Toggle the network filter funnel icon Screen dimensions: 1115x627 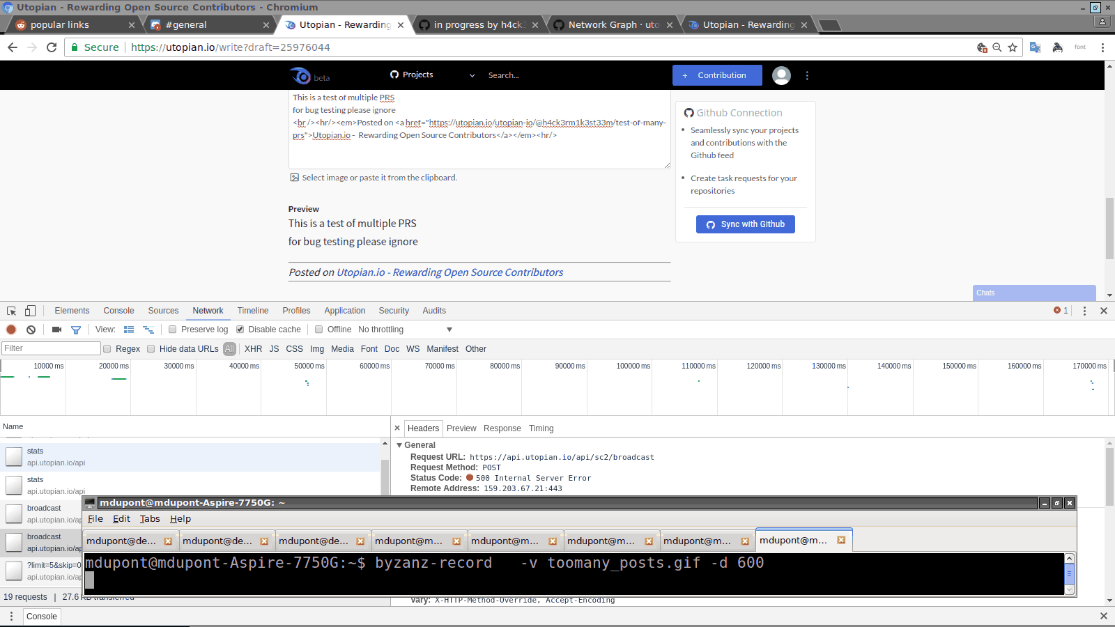click(x=76, y=330)
